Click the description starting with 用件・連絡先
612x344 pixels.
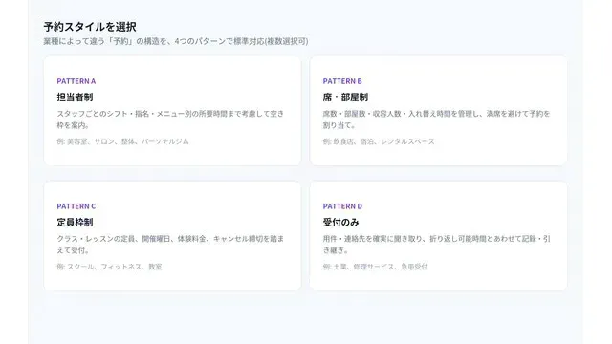[x=436, y=245]
